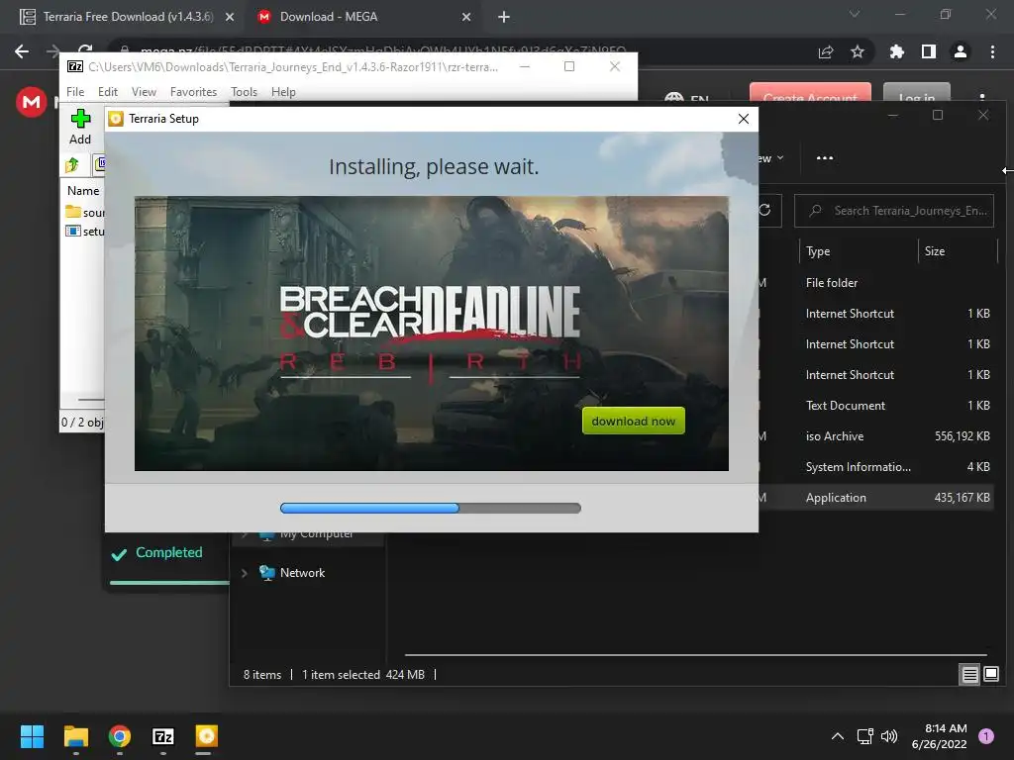This screenshot has height=760, width=1014.
Task: Sort by the Type column header
Action: [x=817, y=251]
